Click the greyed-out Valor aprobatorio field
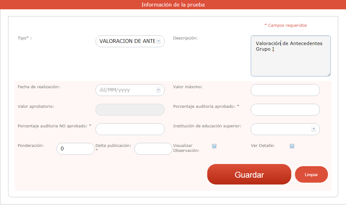The image size is (346, 205). pos(130,110)
